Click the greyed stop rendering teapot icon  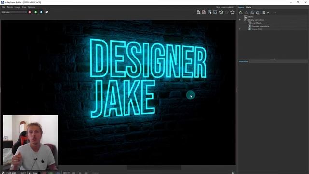click(227, 12)
